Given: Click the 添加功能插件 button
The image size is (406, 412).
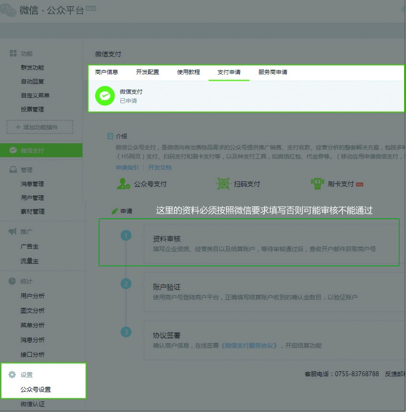Looking at the screenshot, I should tap(40, 127).
